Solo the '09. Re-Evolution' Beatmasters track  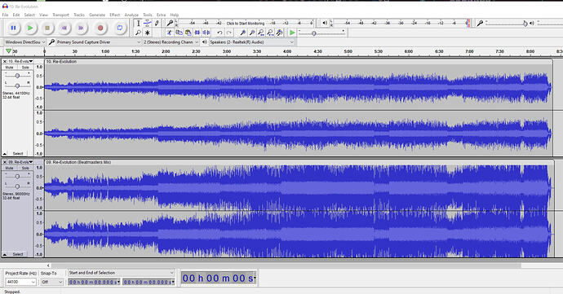point(25,168)
